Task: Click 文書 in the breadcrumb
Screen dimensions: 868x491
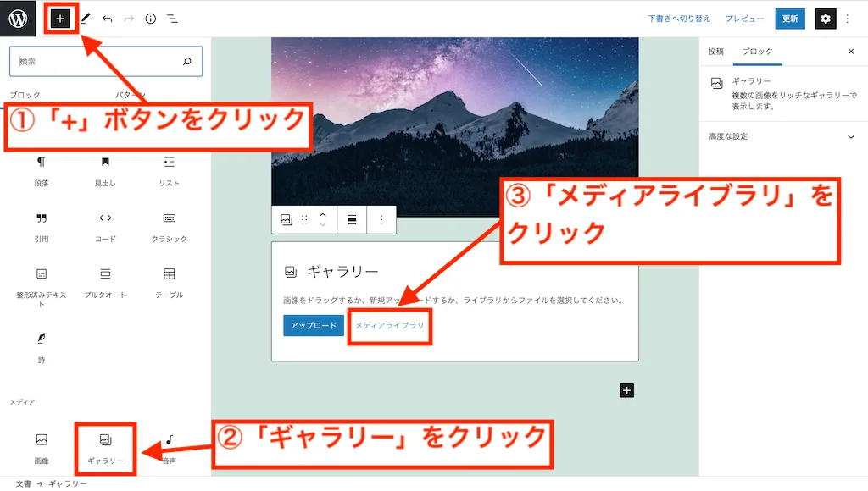Action: pyautogui.click(x=23, y=484)
